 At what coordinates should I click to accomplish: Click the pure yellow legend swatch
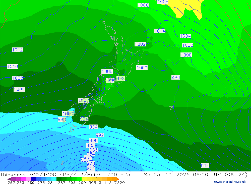coord(84,179)
